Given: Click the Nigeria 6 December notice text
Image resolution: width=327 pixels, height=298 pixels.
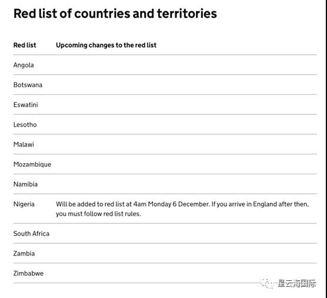Looking at the screenshot, I should (x=182, y=204).
